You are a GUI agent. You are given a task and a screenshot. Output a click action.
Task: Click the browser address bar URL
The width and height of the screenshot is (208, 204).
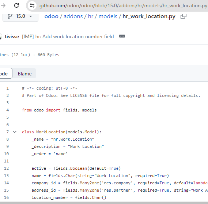click(x=123, y=6)
